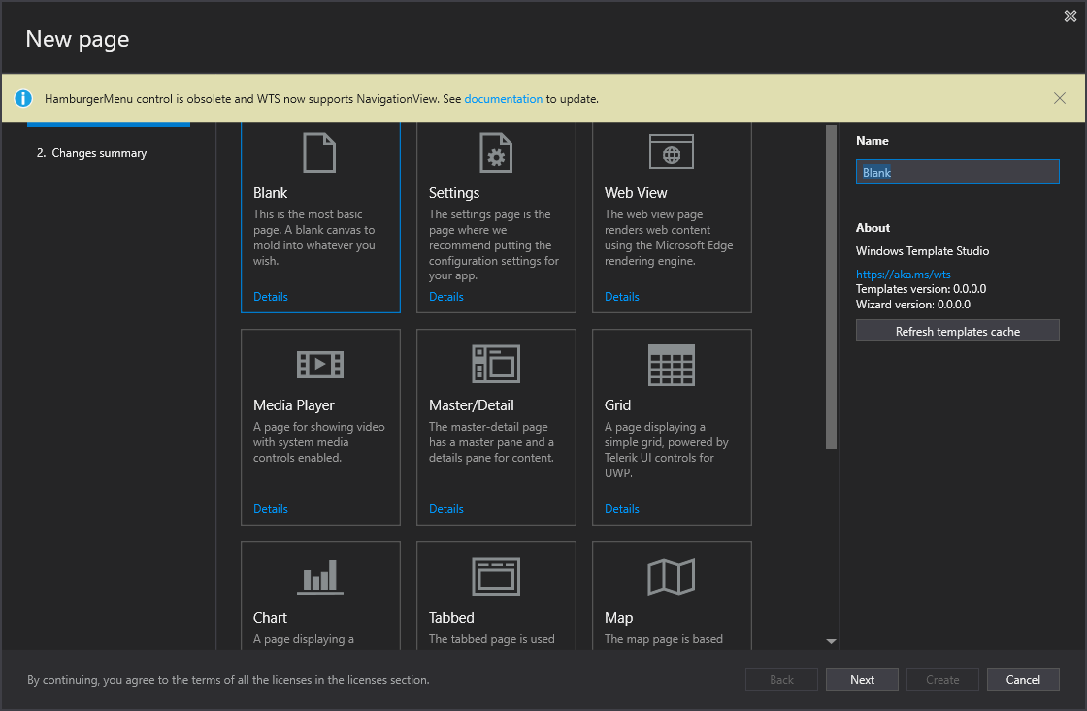Screen dimensions: 1087x711
Task: Open Details for the Settings template
Action: (445, 297)
